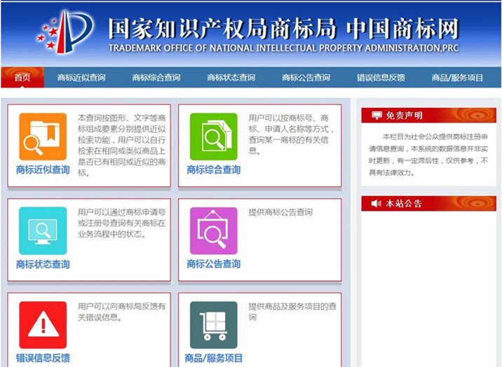The image size is (502, 367).
Task: Select 商标综合查询 in the navigation bar
Action: (156, 78)
